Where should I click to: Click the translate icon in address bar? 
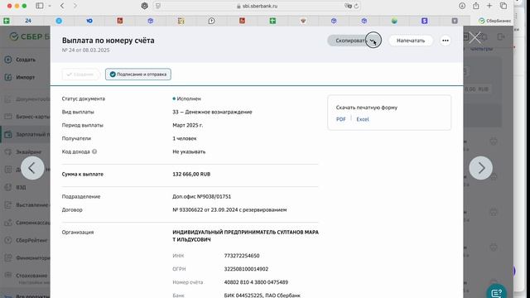point(348,6)
